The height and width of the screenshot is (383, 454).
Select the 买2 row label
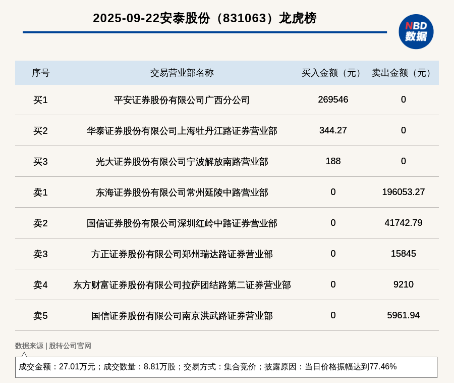40,131
